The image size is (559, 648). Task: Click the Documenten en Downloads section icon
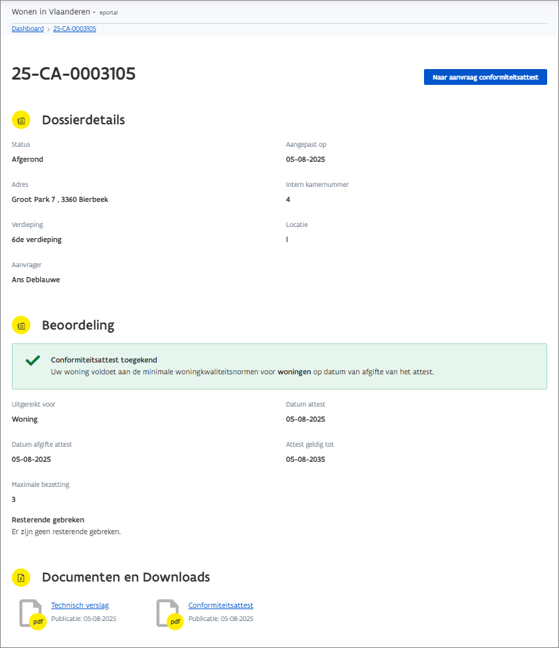(x=21, y=577)
